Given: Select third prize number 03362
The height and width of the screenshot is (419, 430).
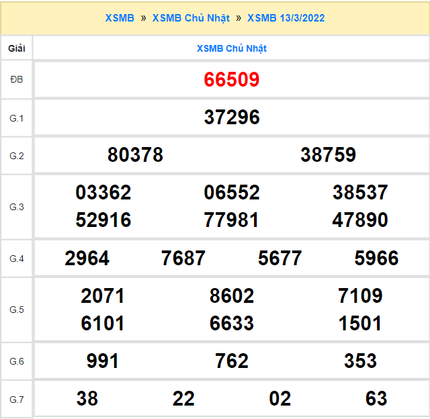Looking at the screenshot, I should [103, 193].
